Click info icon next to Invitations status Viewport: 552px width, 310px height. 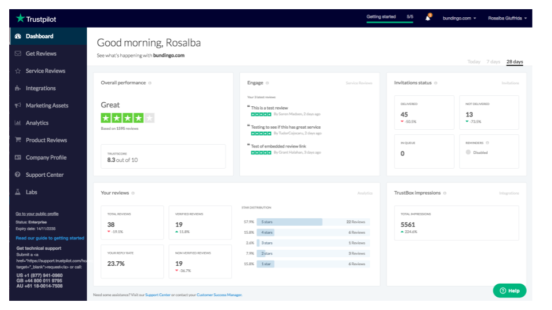(x=436, y=83)
